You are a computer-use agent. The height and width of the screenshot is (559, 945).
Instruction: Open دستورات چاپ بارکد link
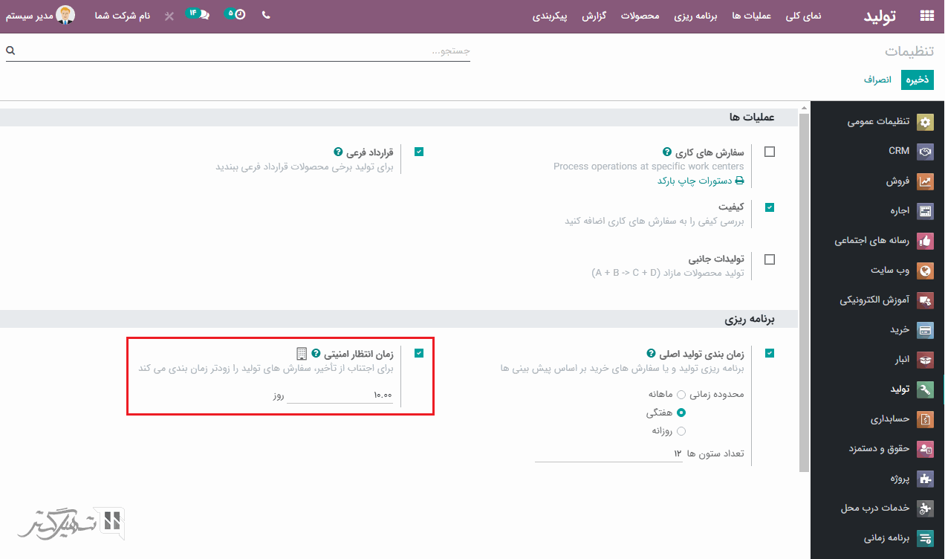[701, 181]
